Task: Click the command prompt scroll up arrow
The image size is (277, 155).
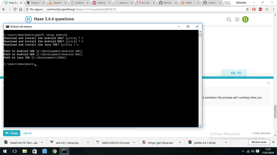Action: click(x=200, y=32)
